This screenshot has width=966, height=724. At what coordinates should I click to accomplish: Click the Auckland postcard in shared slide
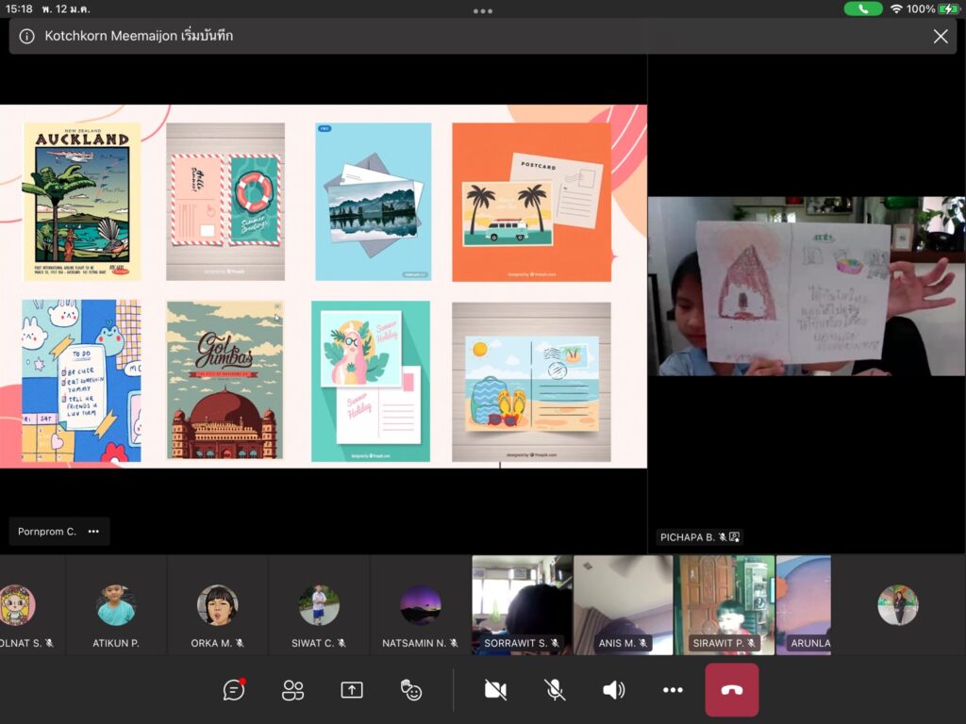(82, 201)
